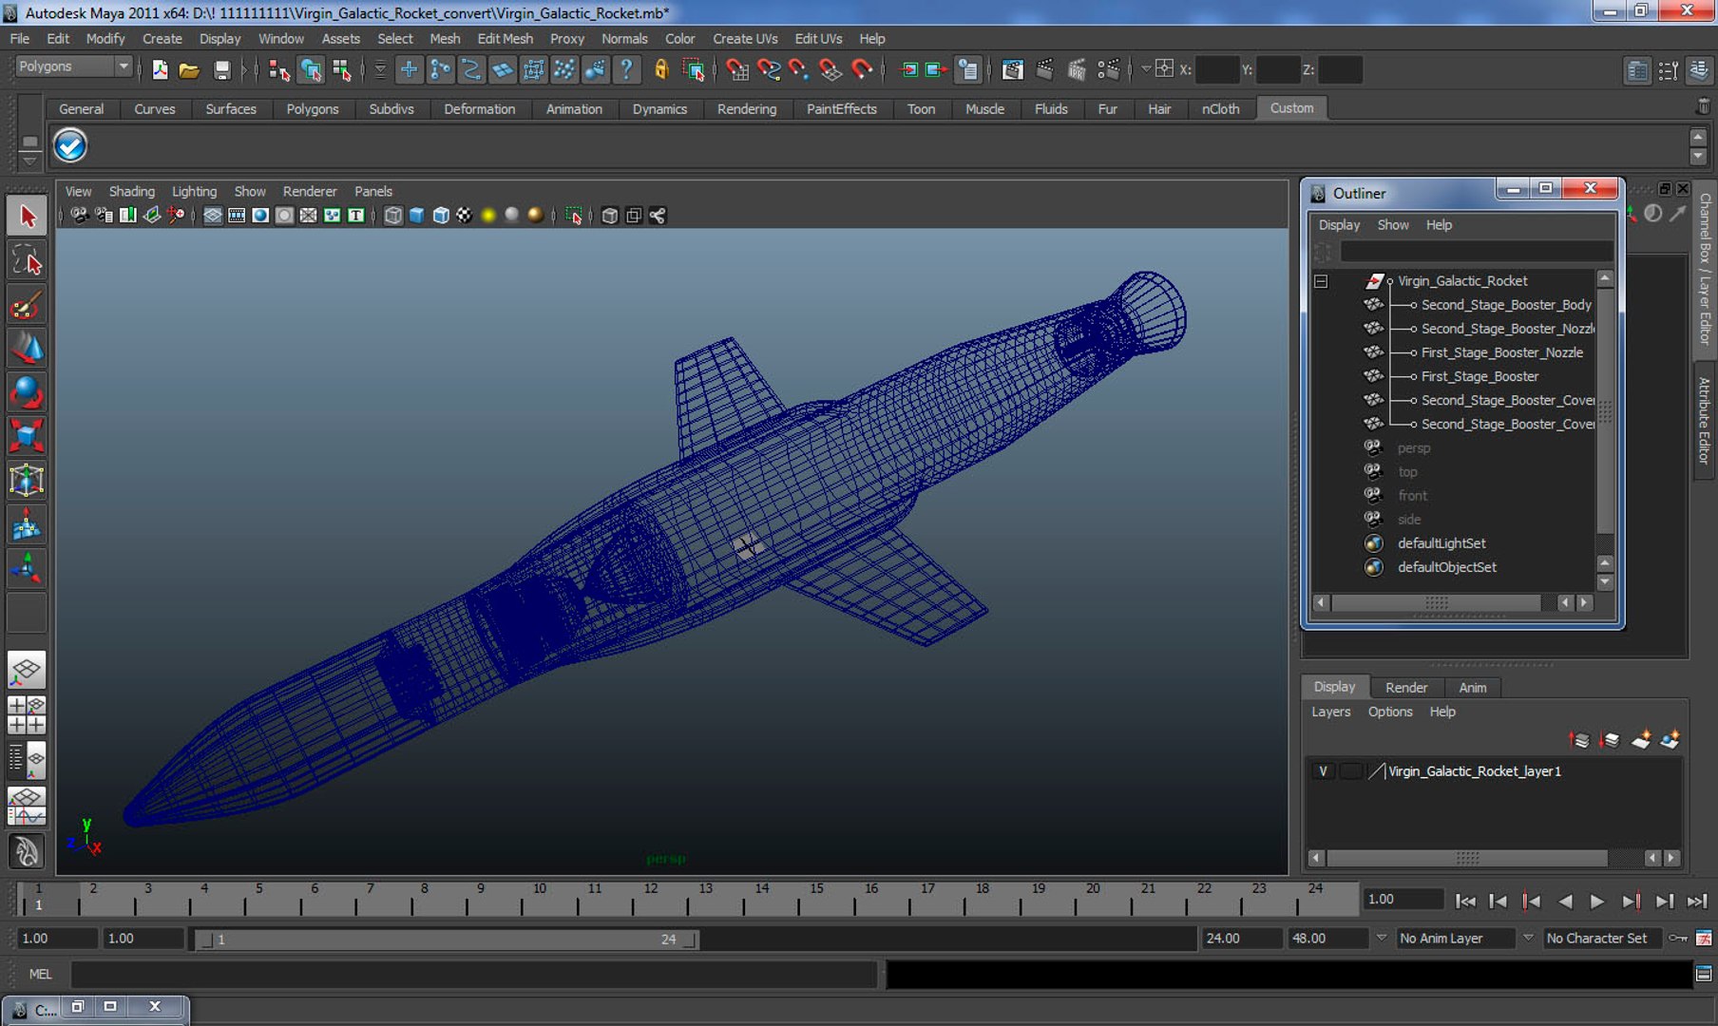Viewport: 1718px width, 1026px height.
Task: Select the arrow Select tool
Action: [27, 217]
